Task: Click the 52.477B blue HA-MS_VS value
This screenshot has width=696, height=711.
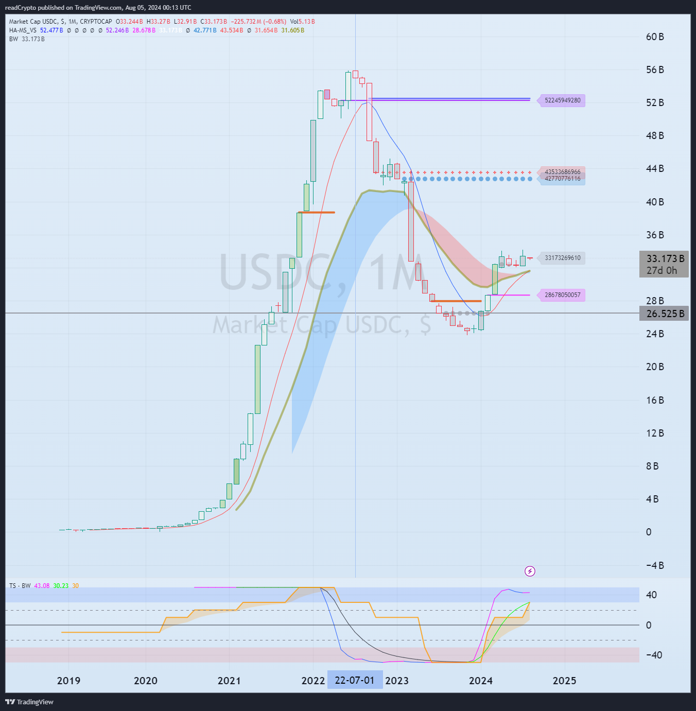Action: 51,30
